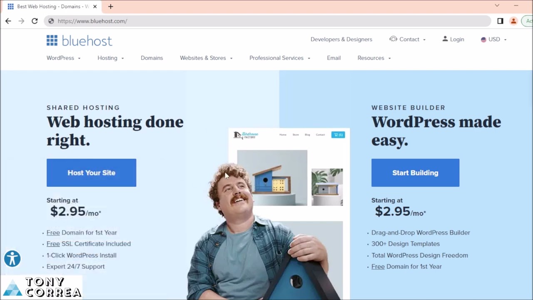Click the USD flag icon

(483, 40)
